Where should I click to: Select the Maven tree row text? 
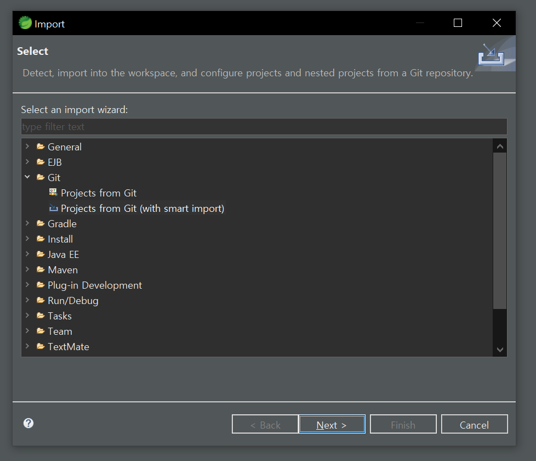point(63,270)
